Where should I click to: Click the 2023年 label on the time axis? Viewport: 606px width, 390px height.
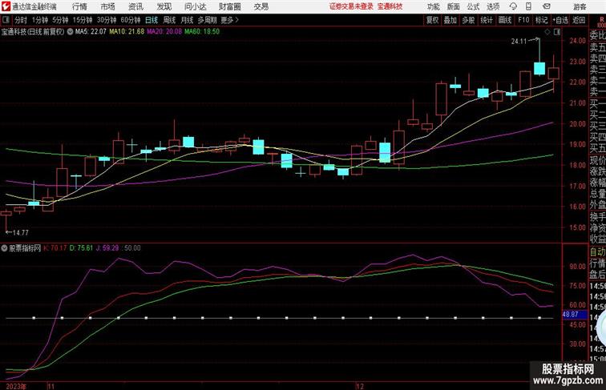16,386
